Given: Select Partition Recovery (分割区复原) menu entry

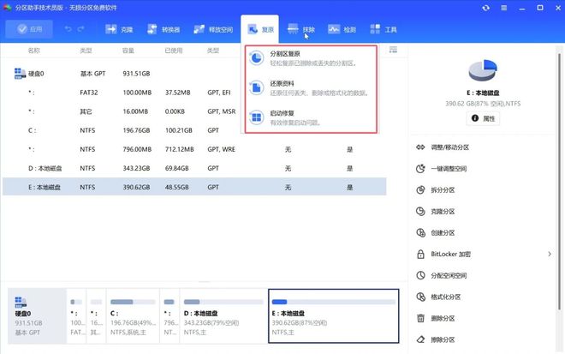Looking at the screenshot, I should point(311,58).
